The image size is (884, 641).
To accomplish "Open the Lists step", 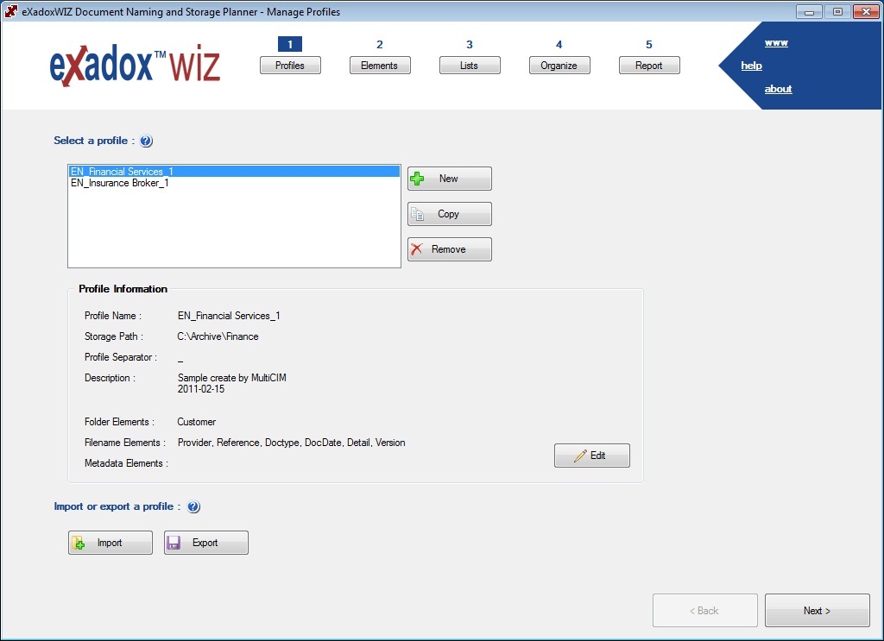I will click(x=470, y=66).
